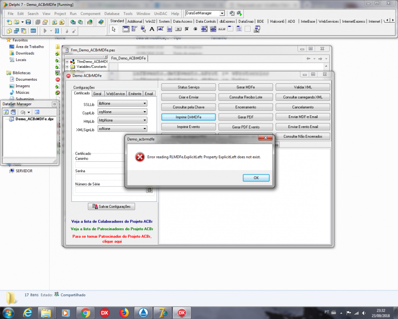The height and width of the screenshot is (319, 398).
Task: Select the PopupMenu component icon
Action: click(x=143, y=29)
